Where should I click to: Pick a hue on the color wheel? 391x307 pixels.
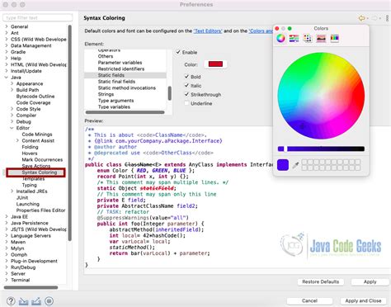point(321,96)
